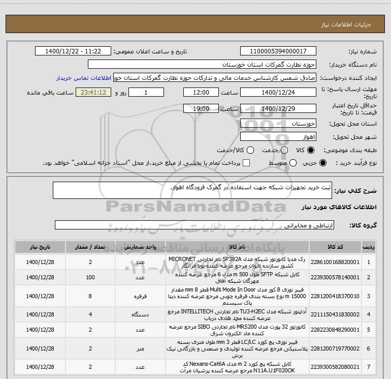Viewport: 391px width, 379px height.
Task: Click the need date 1400/12/28 in row 7
Action: click(x=40, y=367)
